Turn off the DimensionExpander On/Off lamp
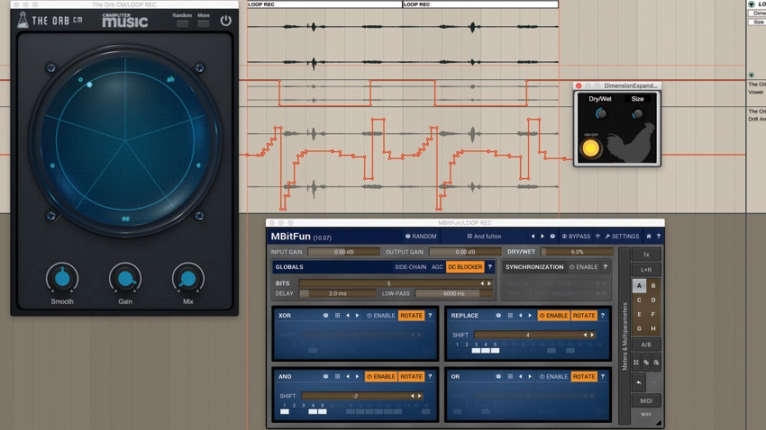766x430 pixels. coord(591,148)
